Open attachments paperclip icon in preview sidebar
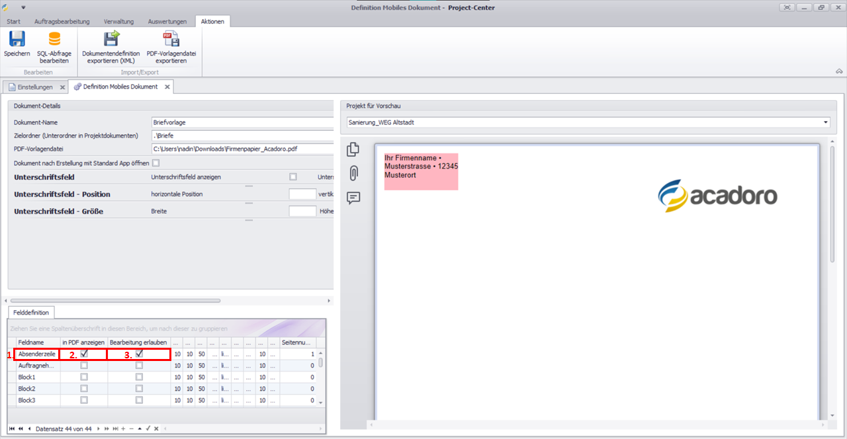847x439 pixels. click(353, 173)
